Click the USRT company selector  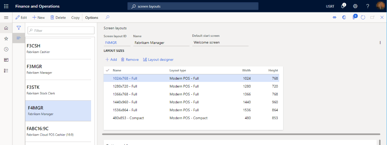(x=330, y=6)
